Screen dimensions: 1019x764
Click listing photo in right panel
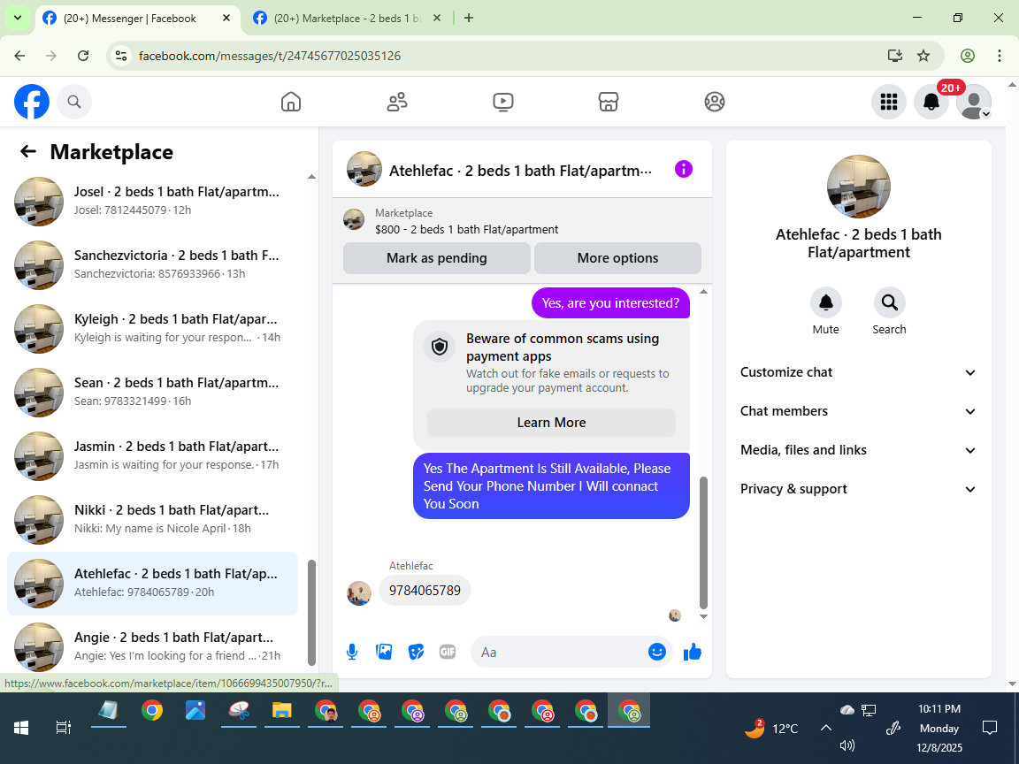pyautogui.click(x=859, y=187)
